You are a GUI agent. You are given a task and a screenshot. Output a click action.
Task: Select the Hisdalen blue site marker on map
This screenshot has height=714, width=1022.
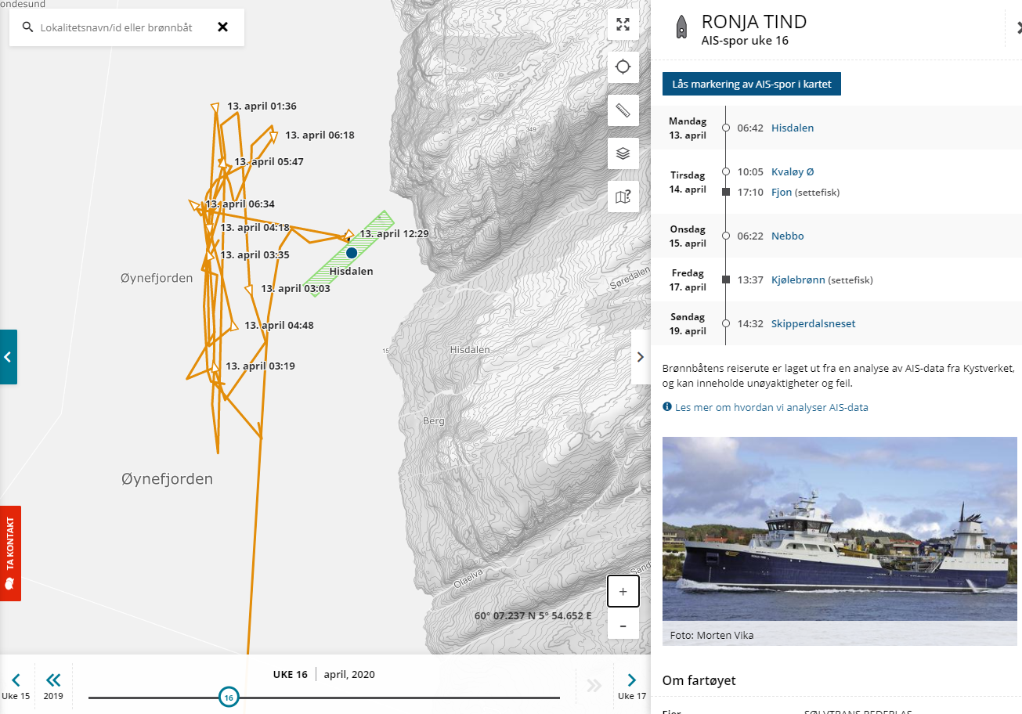352,253
